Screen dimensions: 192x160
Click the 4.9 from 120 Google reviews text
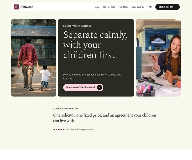click(80, 130)
